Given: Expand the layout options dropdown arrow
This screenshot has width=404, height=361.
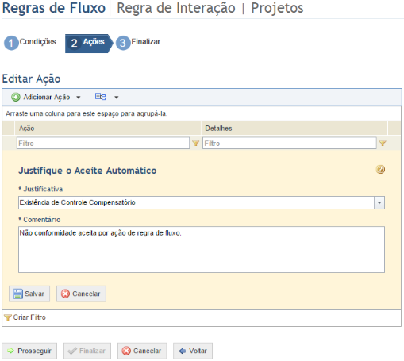Looking at the screenshot, I should pyautogui.click(x=117, y=98).
